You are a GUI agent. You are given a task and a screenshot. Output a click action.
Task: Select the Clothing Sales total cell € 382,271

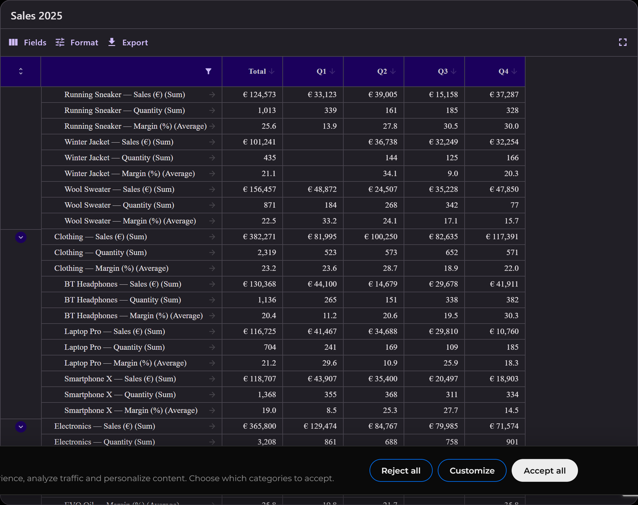[x=253, y=237]
